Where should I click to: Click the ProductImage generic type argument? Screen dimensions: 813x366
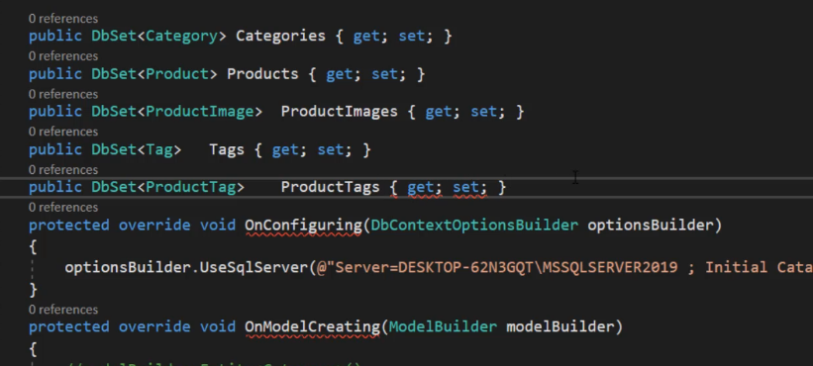pyautogui.click(x=200, y=112)
